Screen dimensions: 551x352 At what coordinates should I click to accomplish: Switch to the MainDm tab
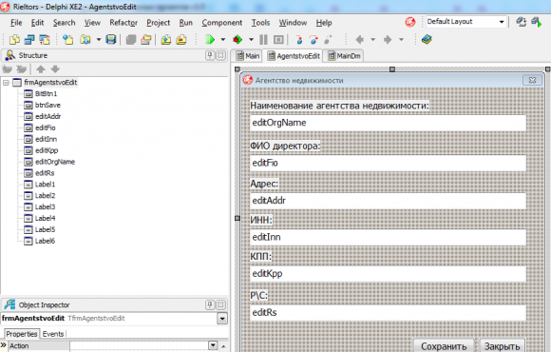coord(344,56)
